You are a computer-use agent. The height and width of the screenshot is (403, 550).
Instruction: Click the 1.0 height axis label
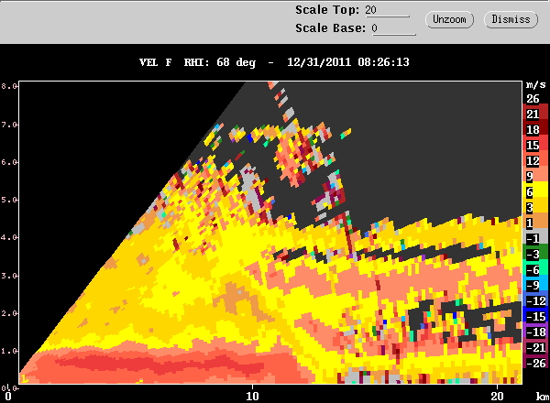[9, 351]
